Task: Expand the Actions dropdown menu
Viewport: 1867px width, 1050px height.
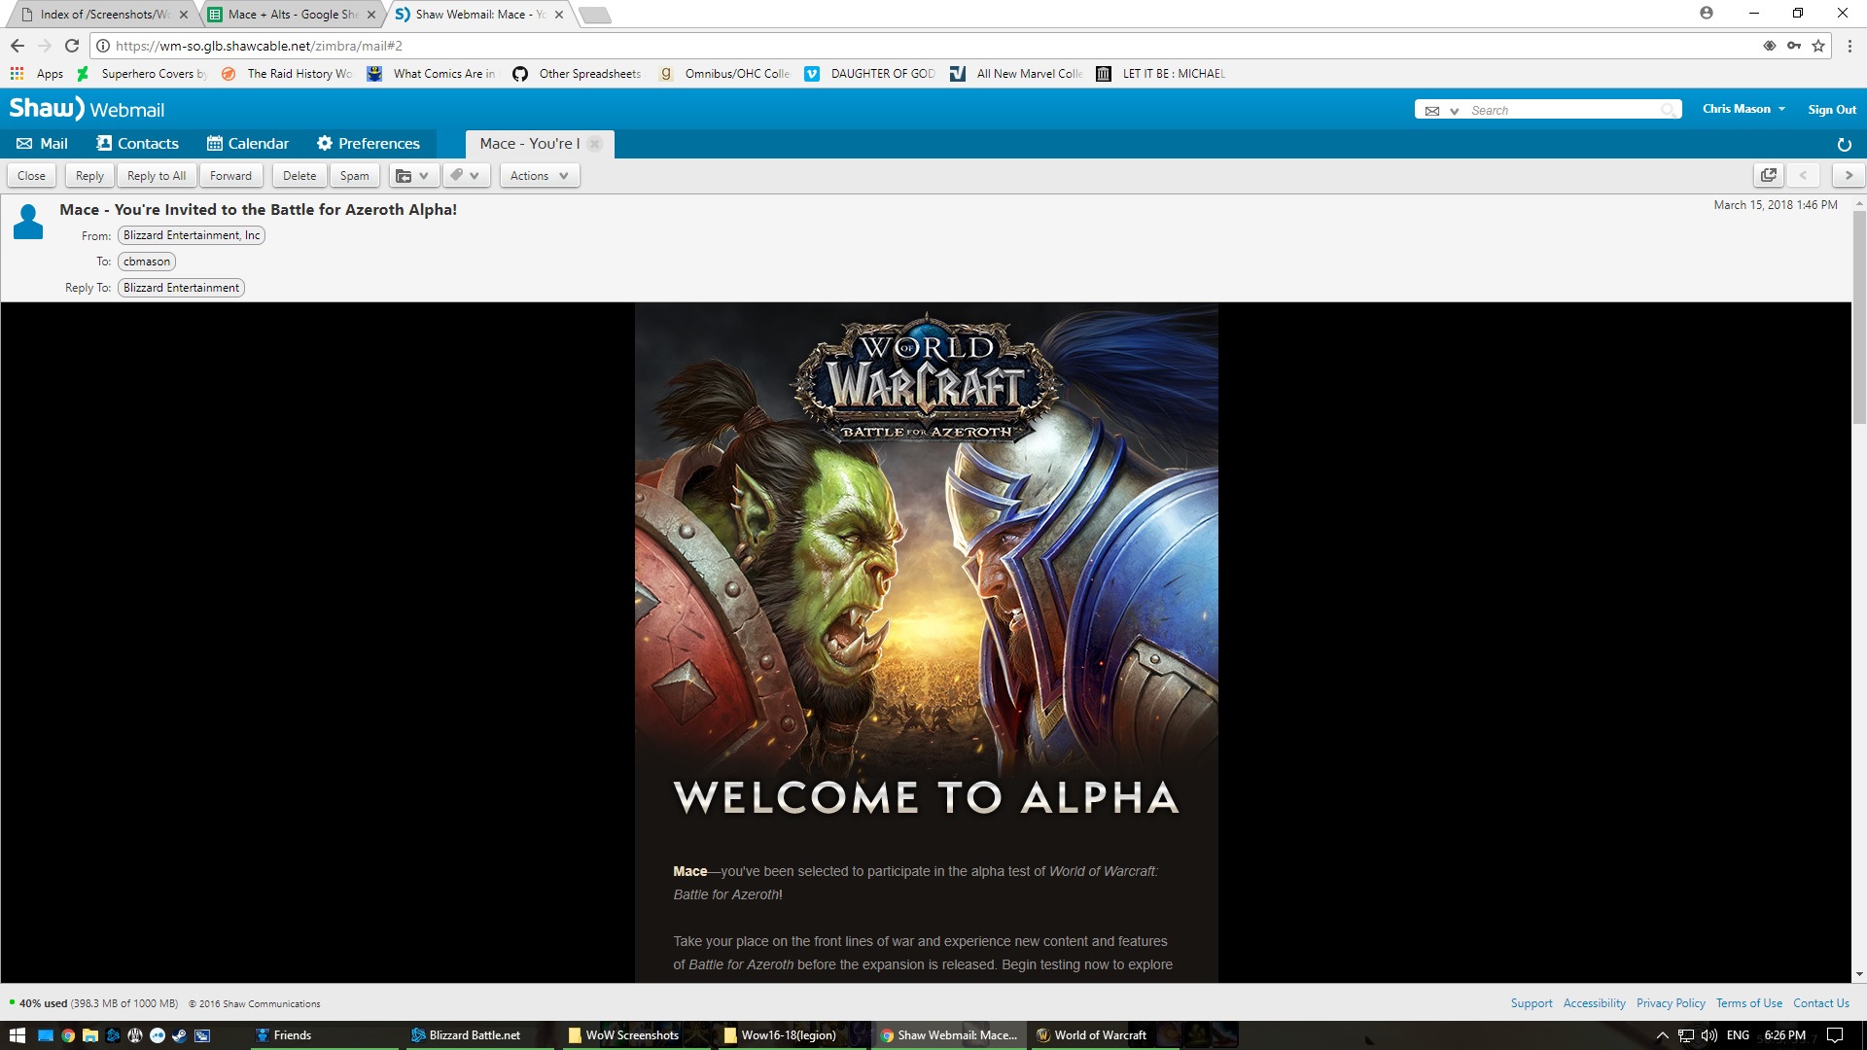Action: pos(540,176)
